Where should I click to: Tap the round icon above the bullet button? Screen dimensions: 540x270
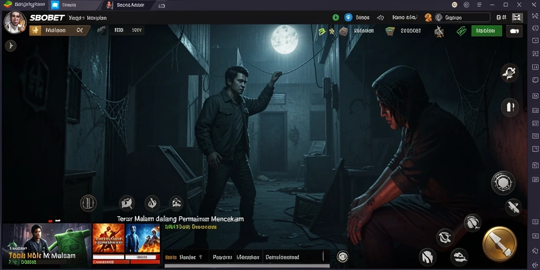510,73
